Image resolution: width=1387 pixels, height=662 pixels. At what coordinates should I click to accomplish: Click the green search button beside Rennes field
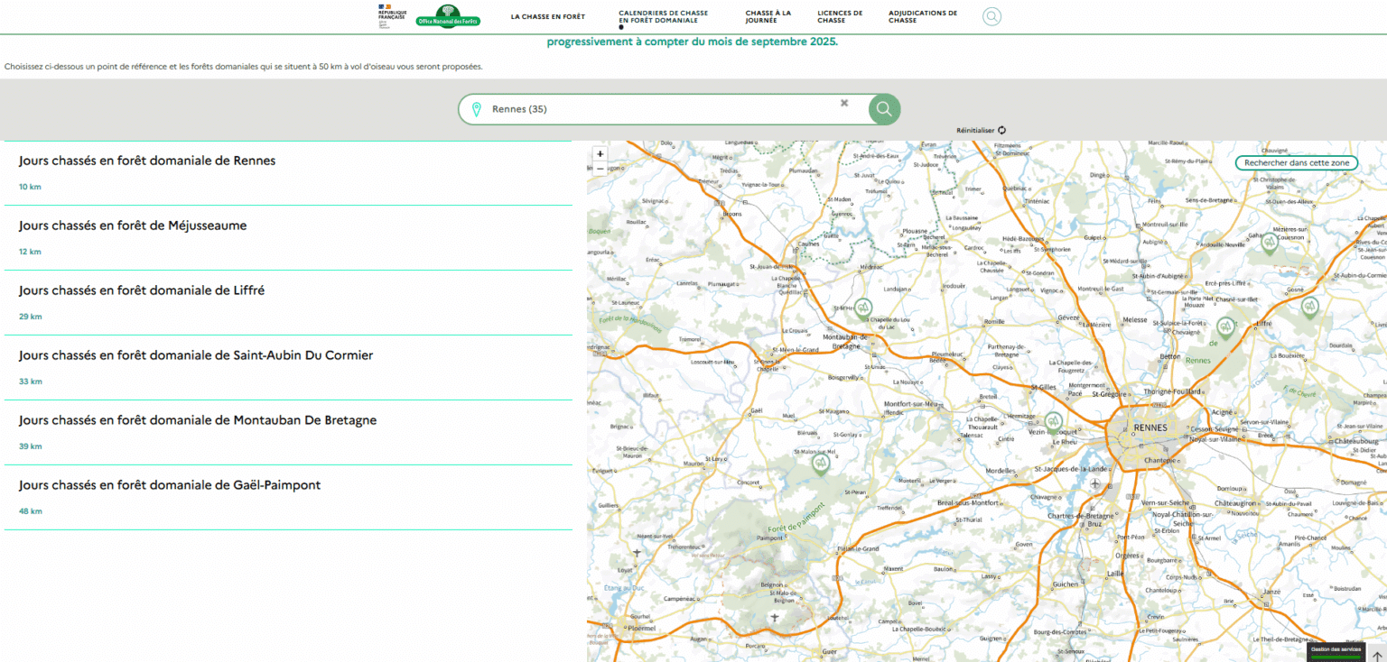tap(884, 109)
